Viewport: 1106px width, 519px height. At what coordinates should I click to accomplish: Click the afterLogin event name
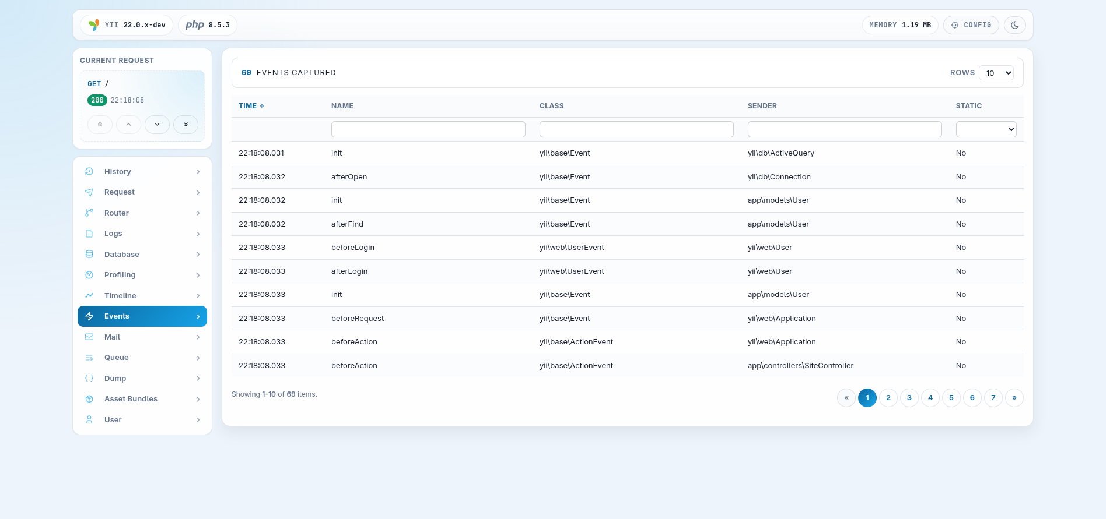(x=349, y=271)
